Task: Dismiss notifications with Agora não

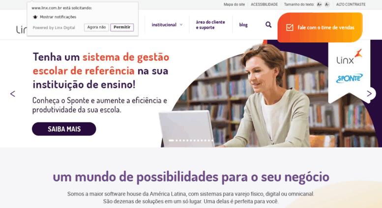Action: 96,27
